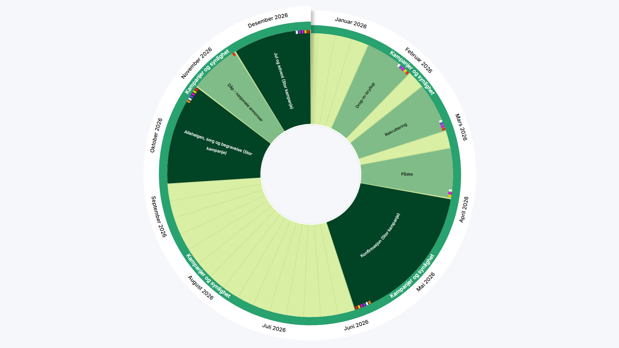Select the Konfirmasjon (Stor kampanje) segment

(380, 235)
